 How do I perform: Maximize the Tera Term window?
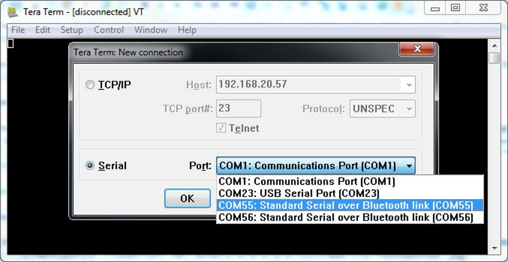[x=455, y=8]
